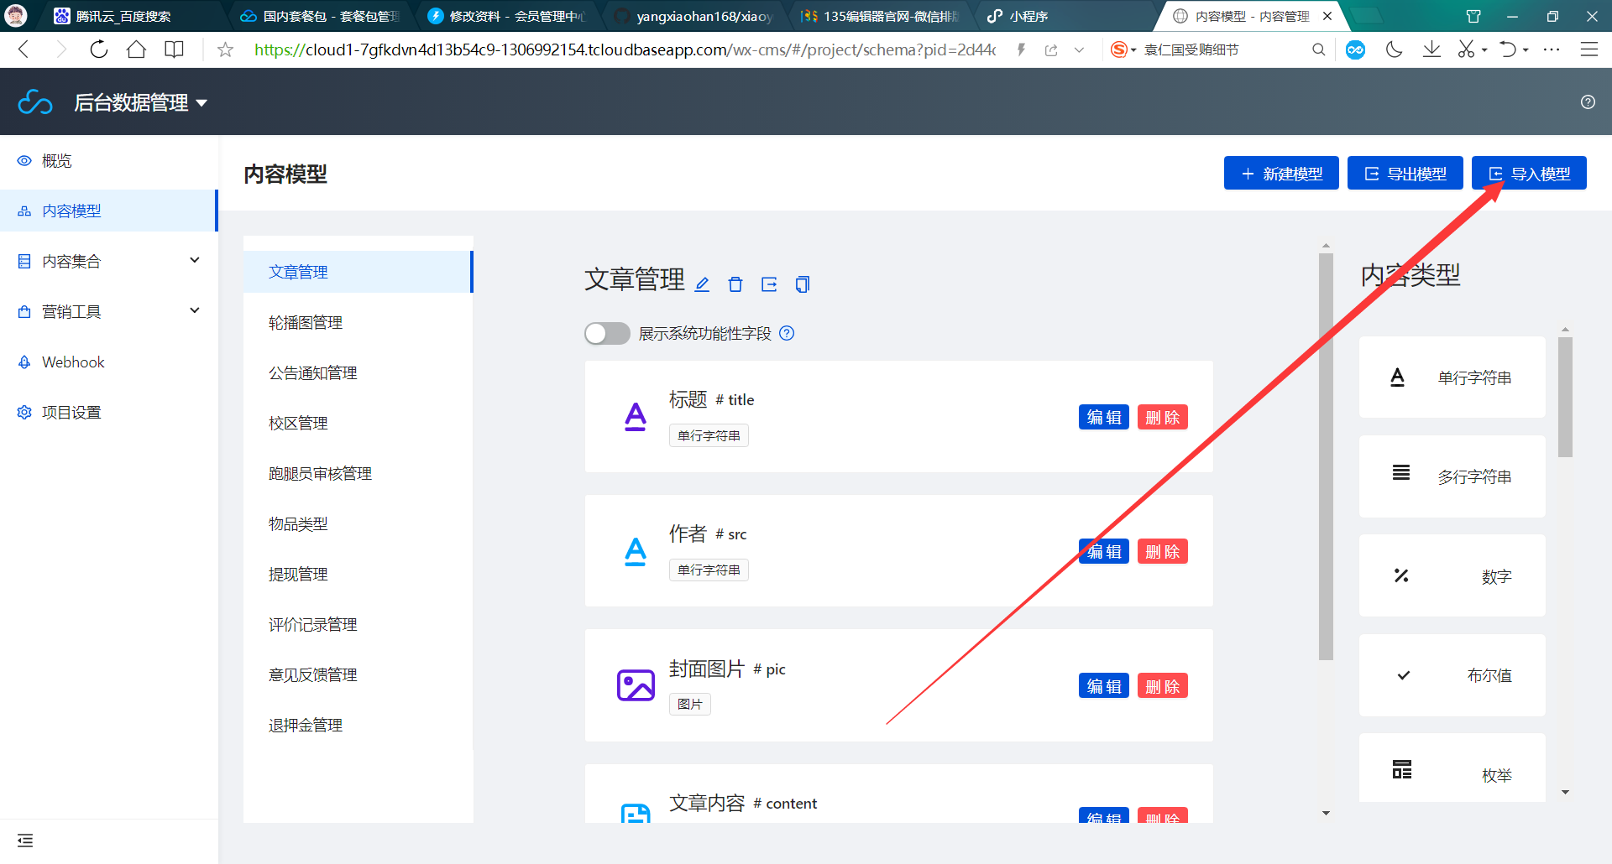The height and width of the screenshot is (864, 1612).
Task: Expand the 营销工具 sidebar section
Action: pos(194,310)
